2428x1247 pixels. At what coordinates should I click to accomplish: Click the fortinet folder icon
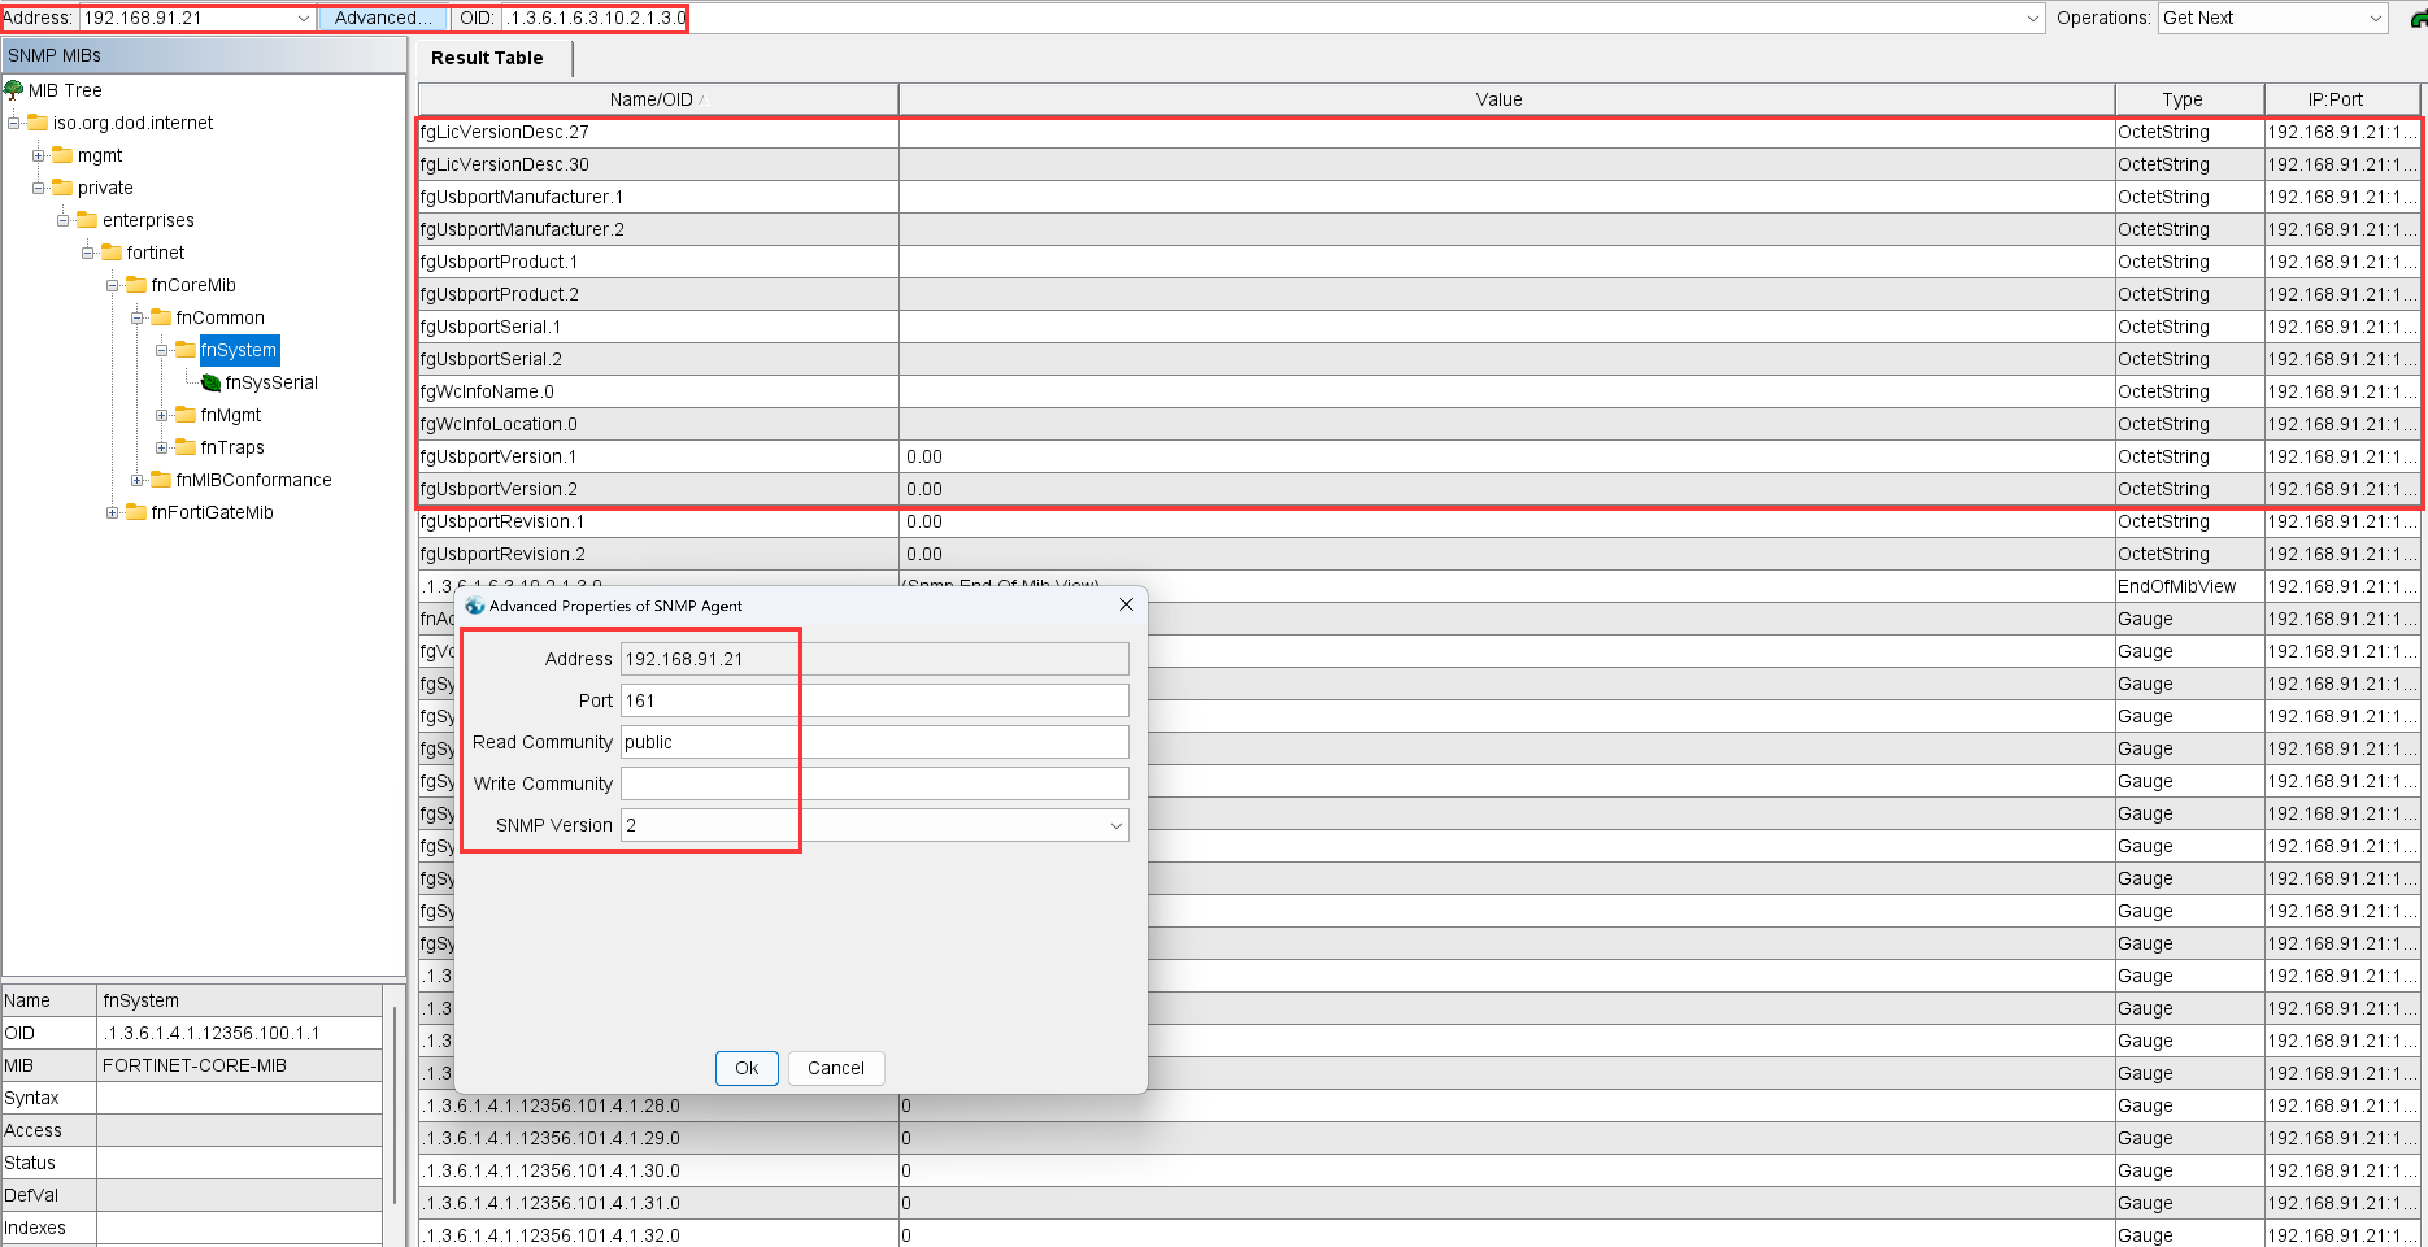pyautogui.click(x=111, y=253)
